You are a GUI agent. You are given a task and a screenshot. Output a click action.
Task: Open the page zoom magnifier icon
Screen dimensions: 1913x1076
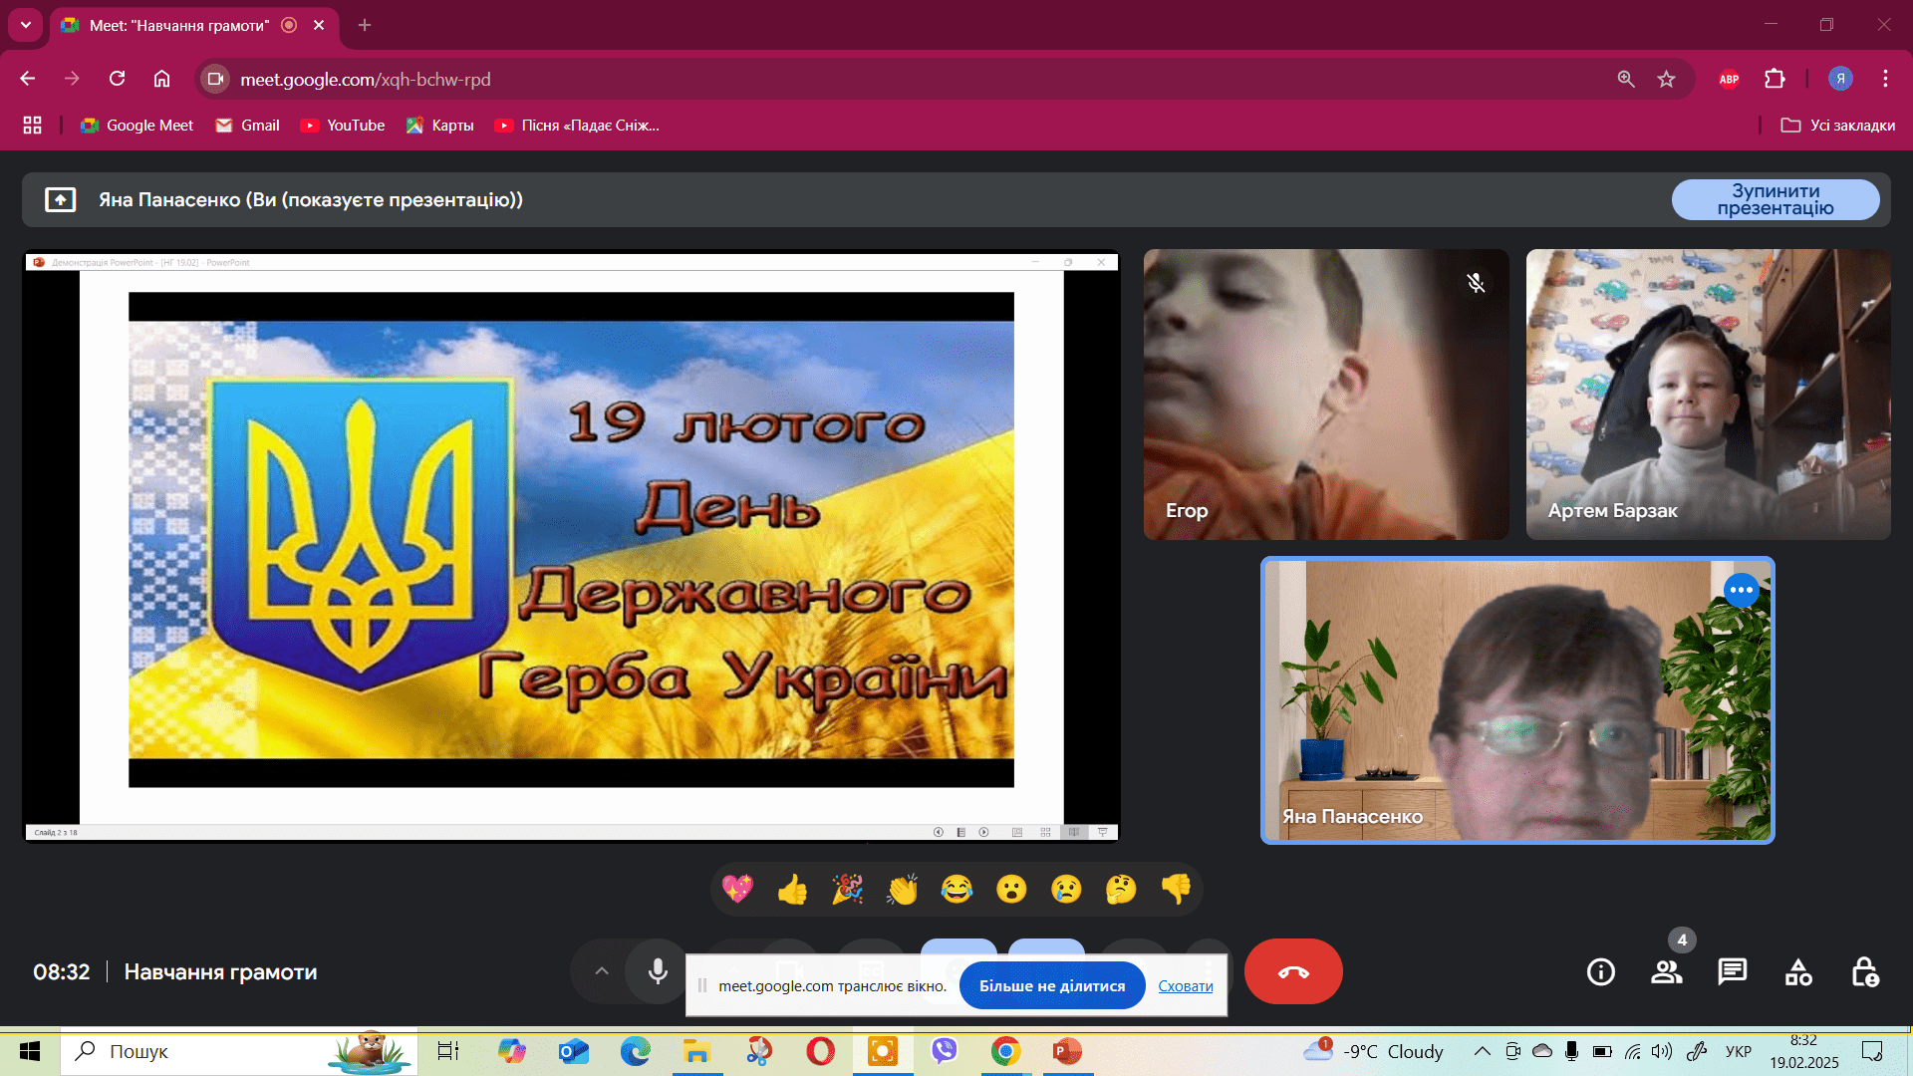pos(1626,79)
